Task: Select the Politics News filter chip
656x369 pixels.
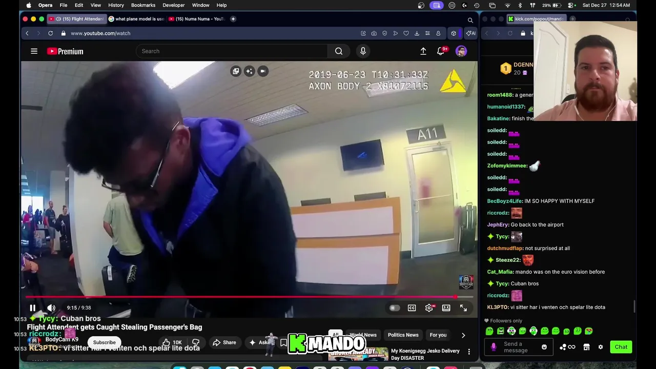Action: pos(403,335)
